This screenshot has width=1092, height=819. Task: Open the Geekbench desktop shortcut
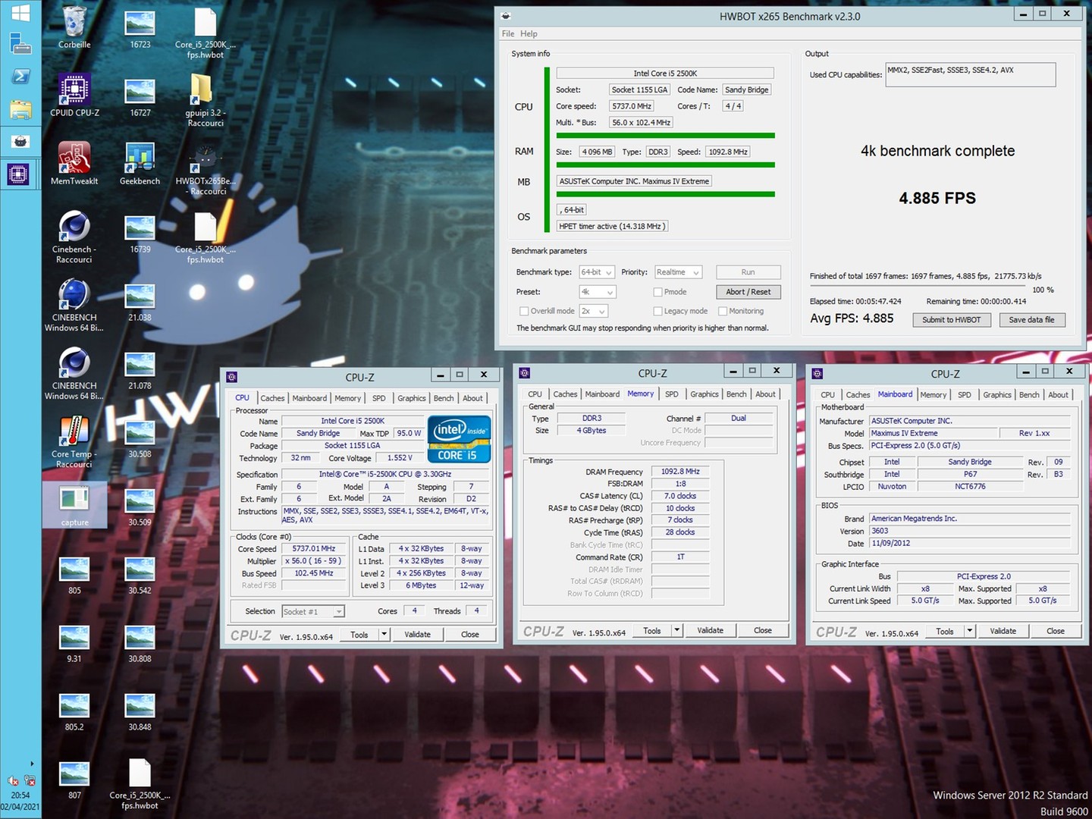(x=140, y=164)
